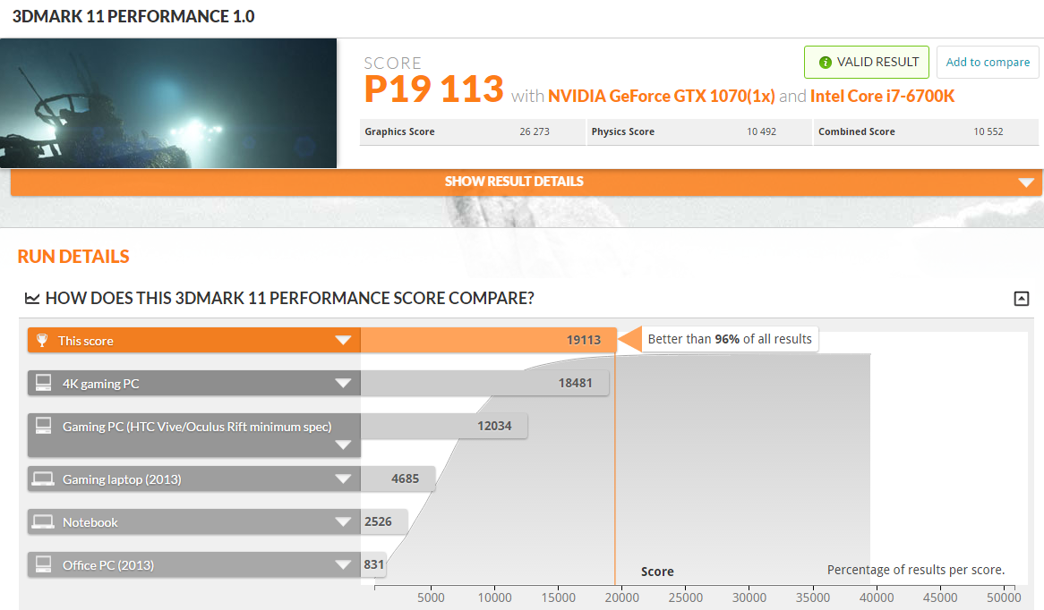Click the Combined Score label
This screenshot has width=1044, height=610.
[x=856, y=131]
